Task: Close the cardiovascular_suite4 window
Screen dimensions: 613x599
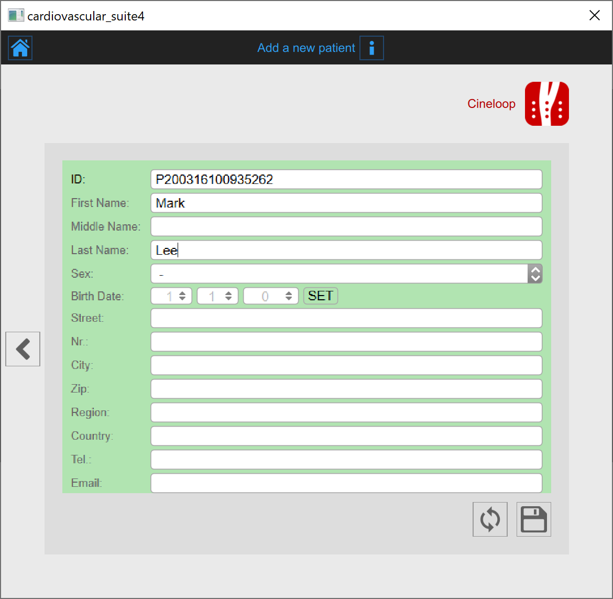Action: click(x=594, y=16)
